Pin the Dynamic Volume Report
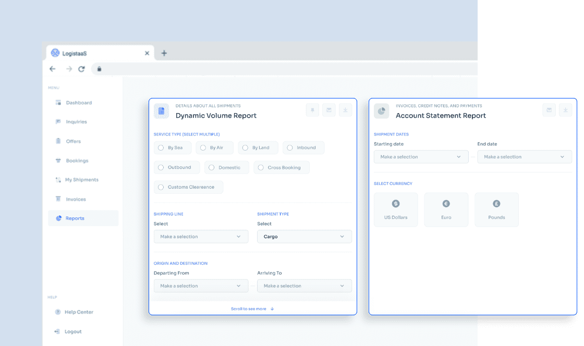 click(312, 110)
